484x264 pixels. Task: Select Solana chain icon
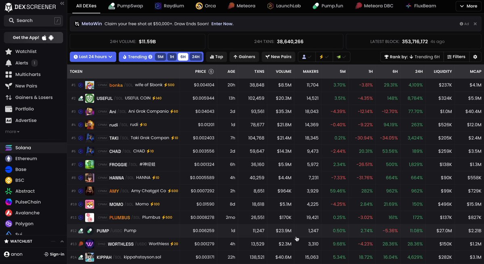point(8,148)
